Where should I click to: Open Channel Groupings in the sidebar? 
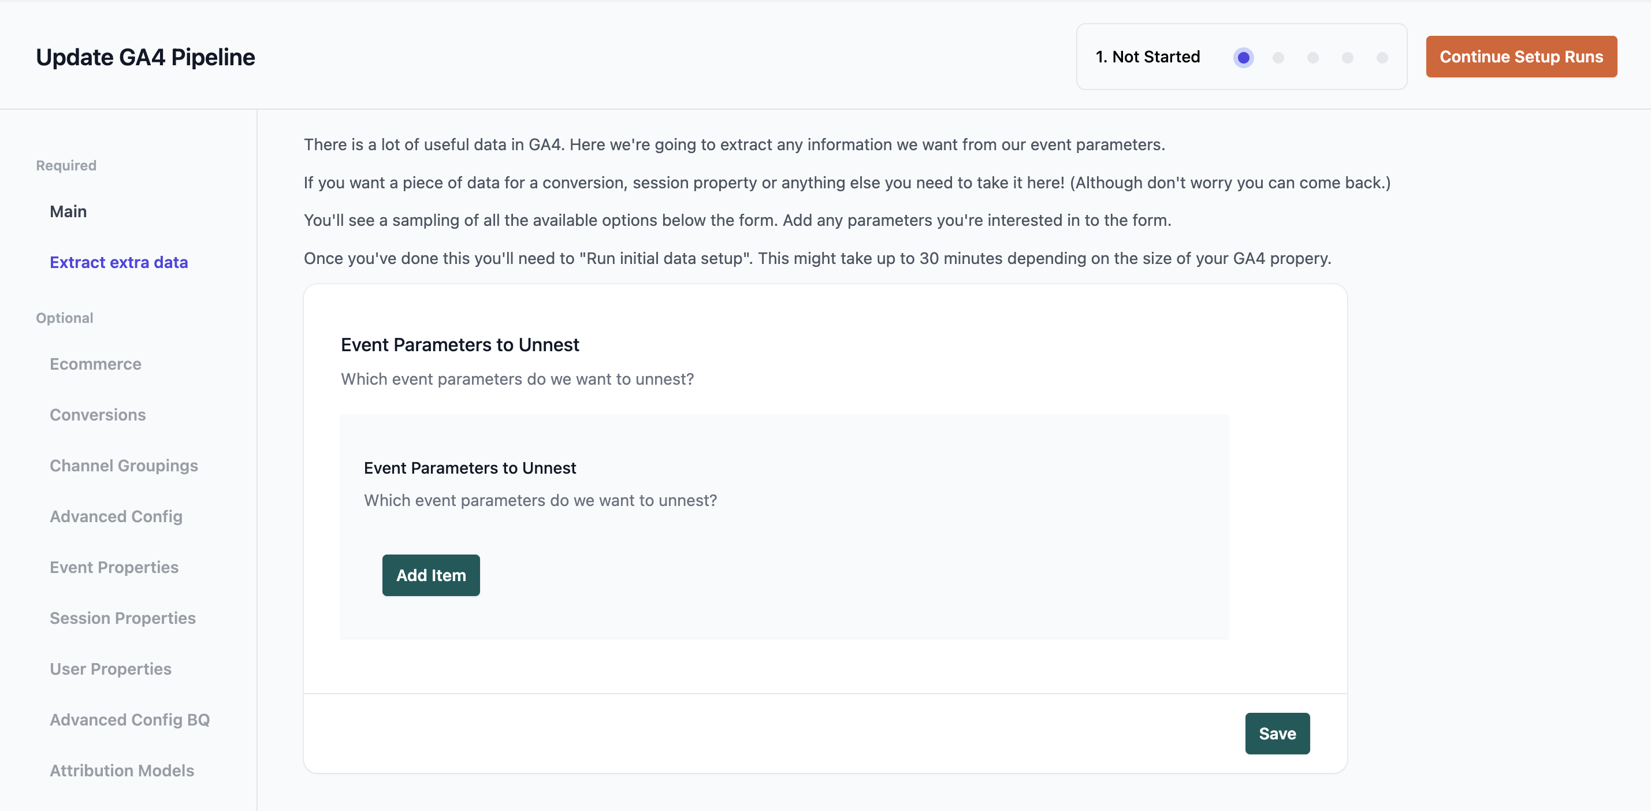click(x=124, y=466)
